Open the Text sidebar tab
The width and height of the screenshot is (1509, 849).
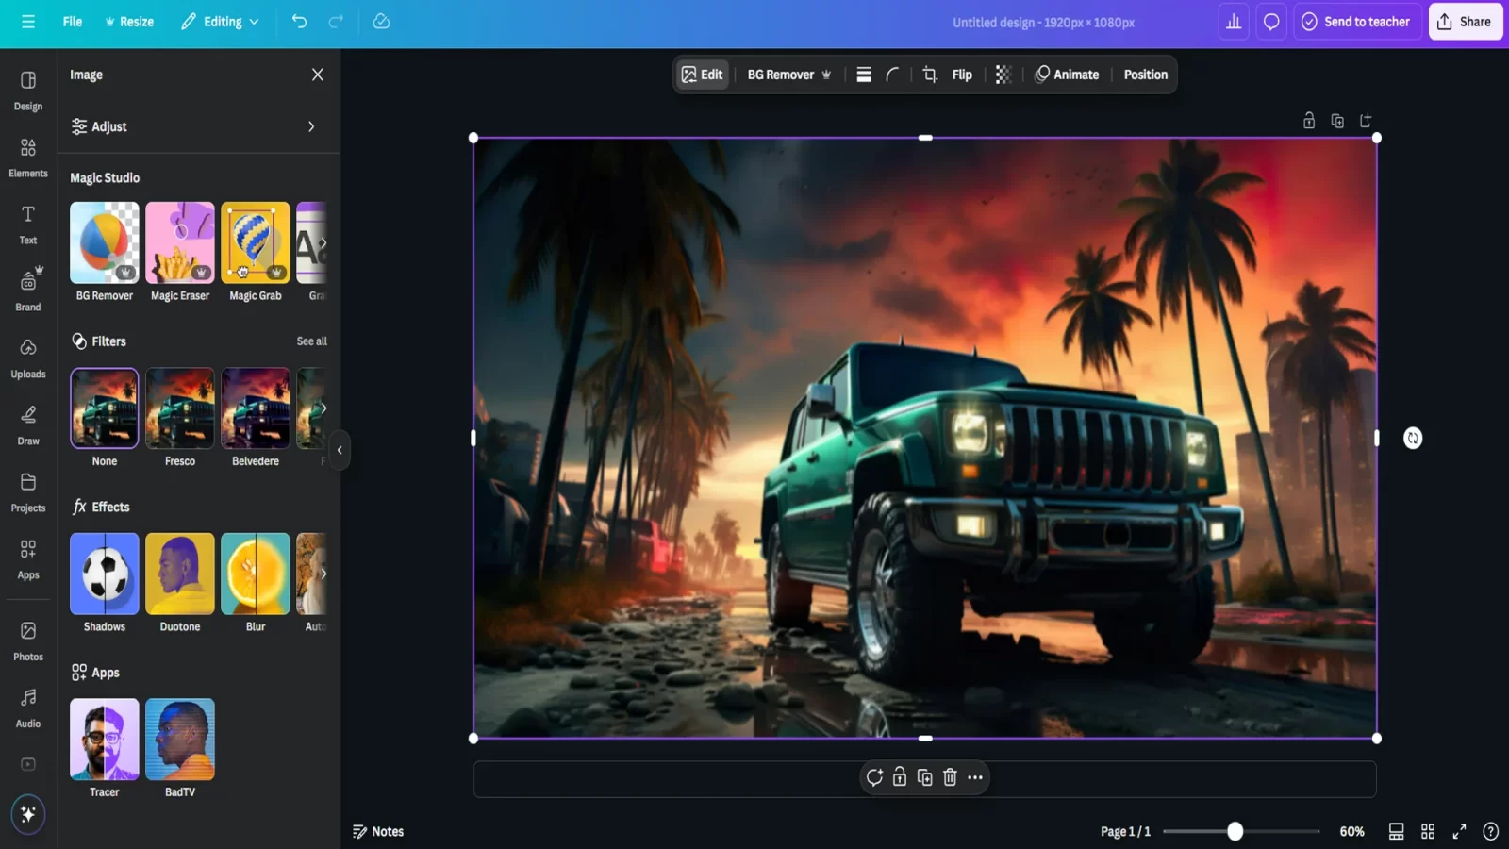click(x=28, y=225)
